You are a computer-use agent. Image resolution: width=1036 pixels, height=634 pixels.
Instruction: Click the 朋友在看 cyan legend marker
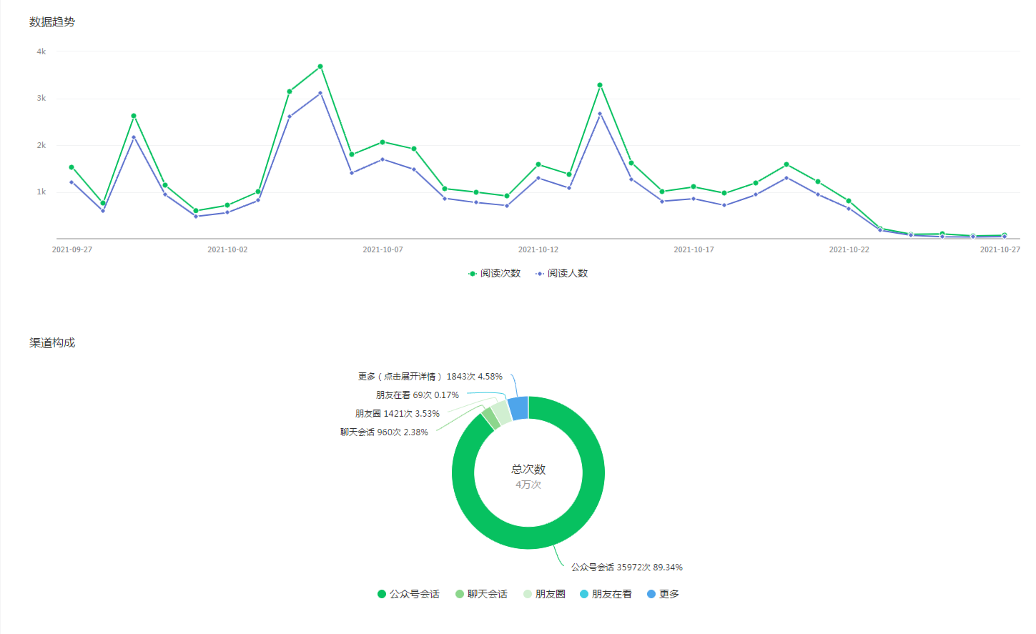click(x=584, y=594)
